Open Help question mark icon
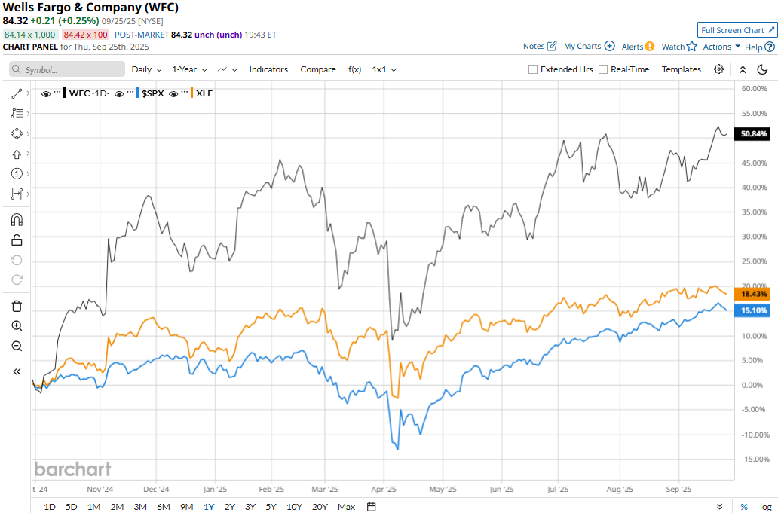 pyautogui.click(x=770, y=47)
